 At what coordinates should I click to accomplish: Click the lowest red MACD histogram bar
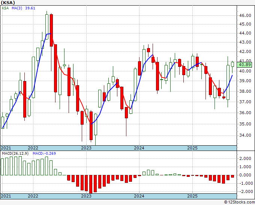coord(91,184)
